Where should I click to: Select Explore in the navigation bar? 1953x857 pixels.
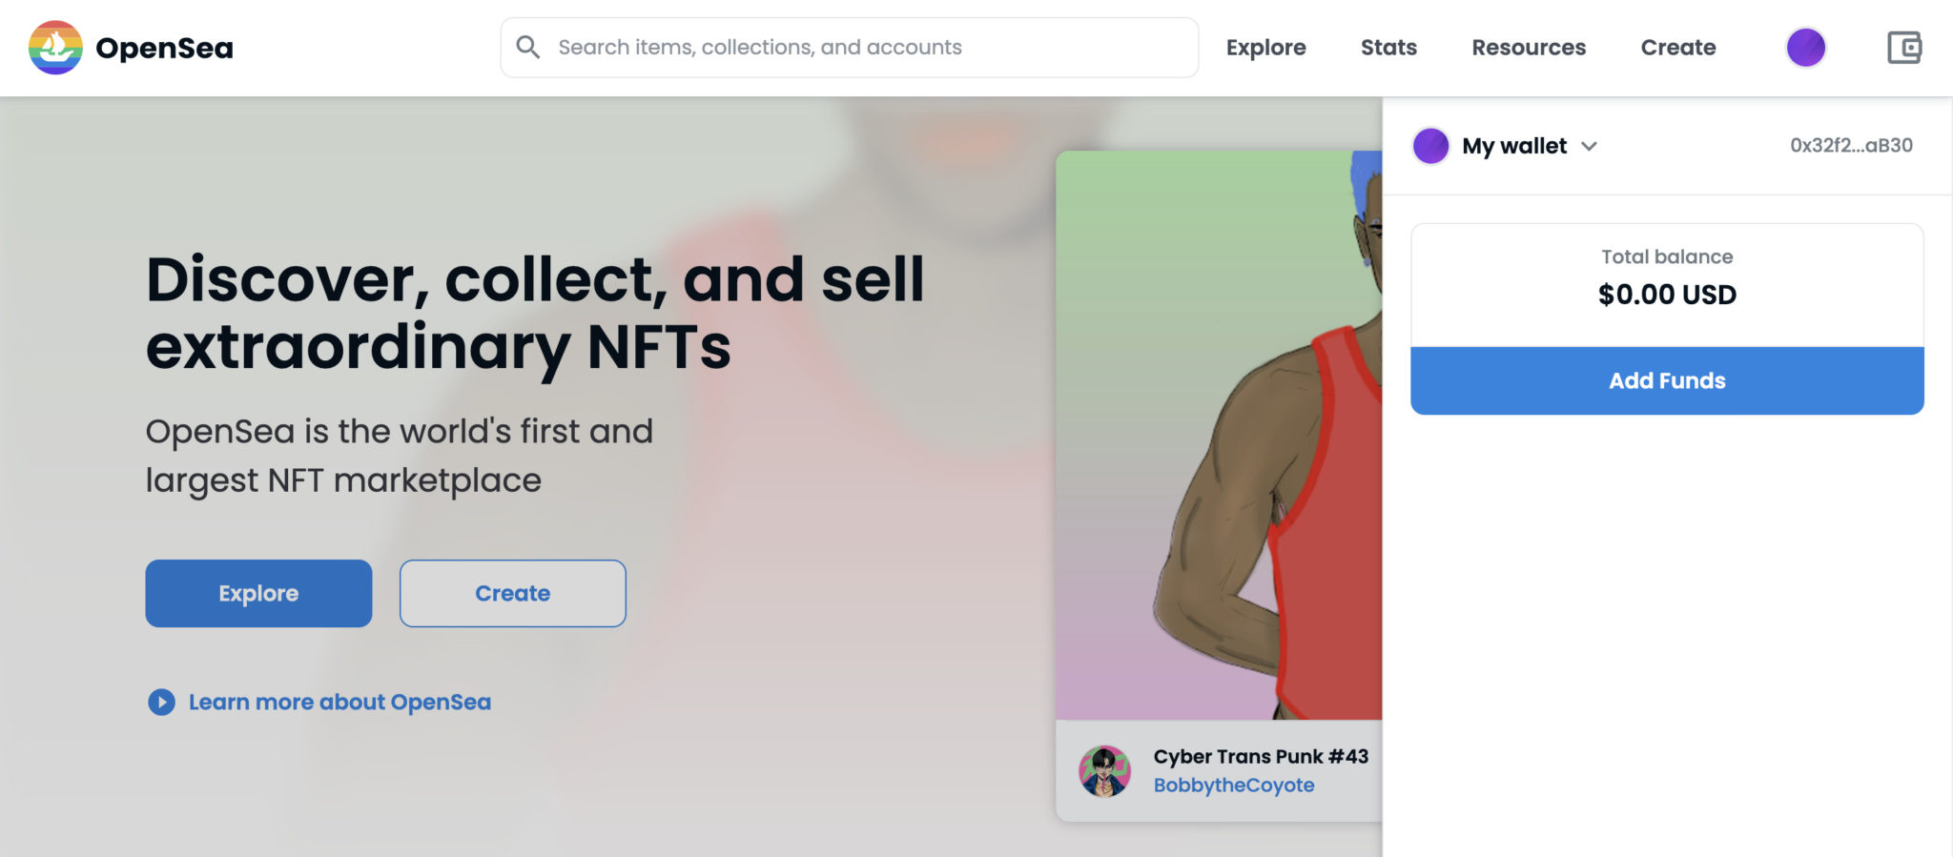(1265, 47)
